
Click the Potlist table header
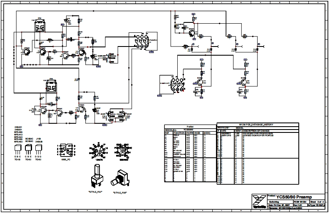tap(190, 126)
